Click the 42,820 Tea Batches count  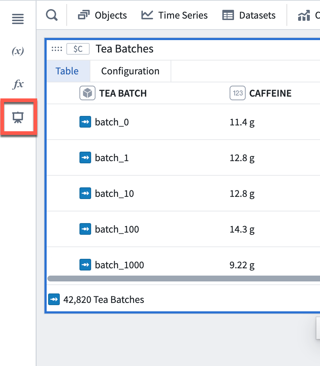point(104,300)
